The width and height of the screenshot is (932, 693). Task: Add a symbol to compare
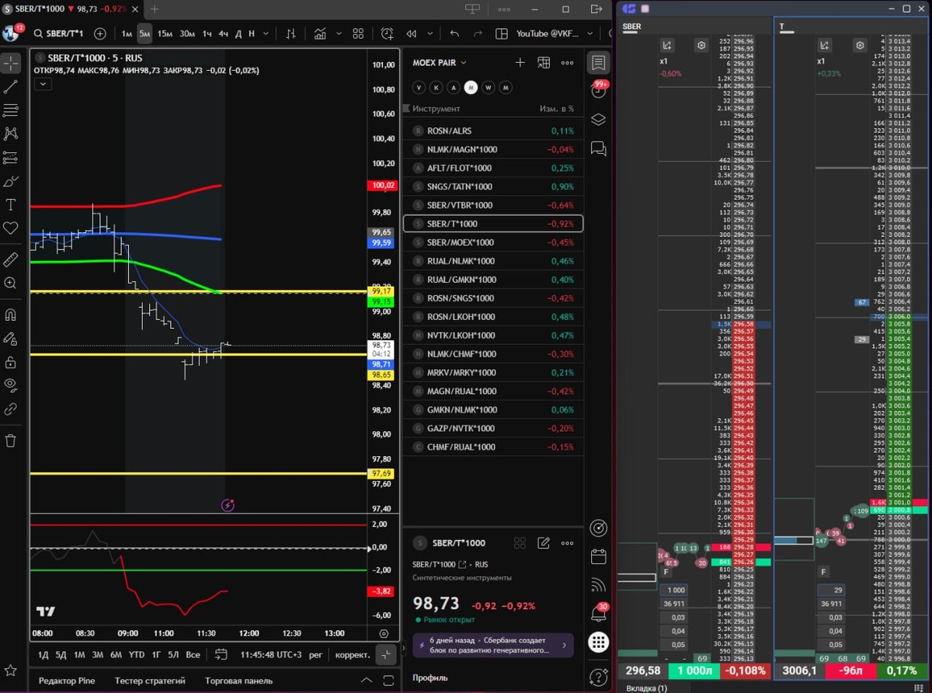coord(100,33)
